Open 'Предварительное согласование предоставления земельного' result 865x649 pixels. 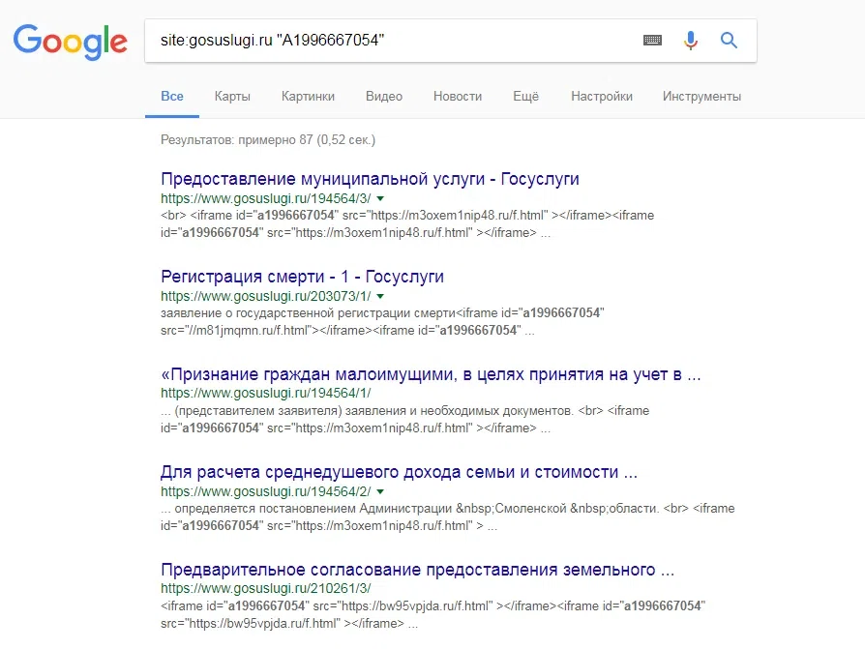(x=417, y=569)
